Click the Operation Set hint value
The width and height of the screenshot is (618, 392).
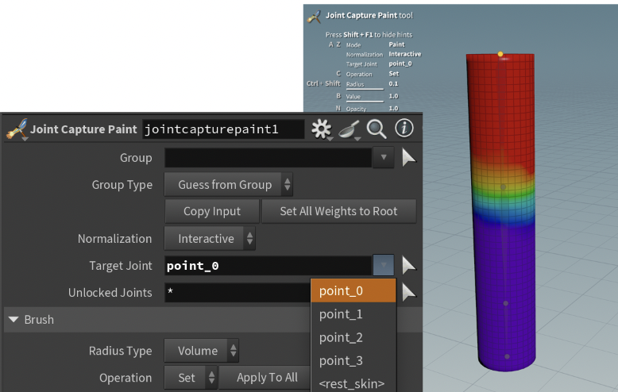click(394, 74)
